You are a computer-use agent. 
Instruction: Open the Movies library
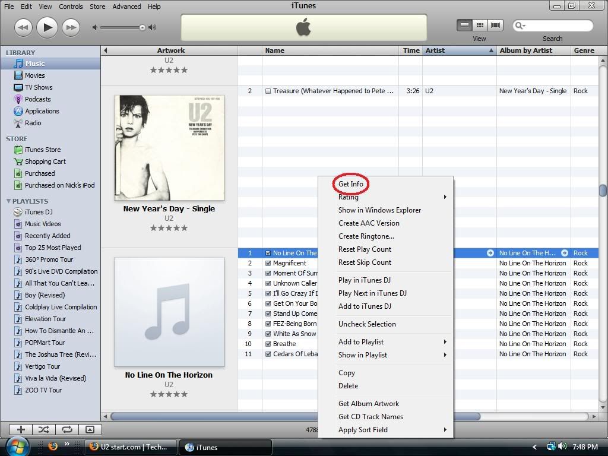point(34,75)
